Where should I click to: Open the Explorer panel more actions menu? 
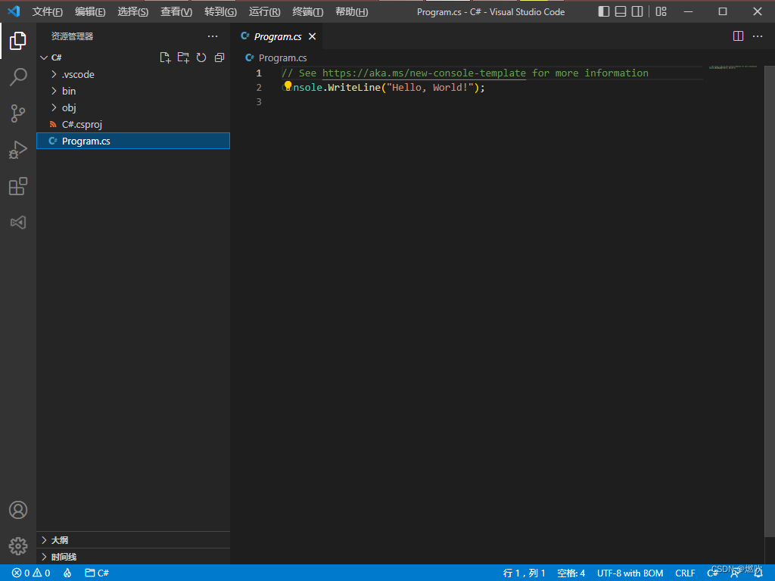(213, 36)
